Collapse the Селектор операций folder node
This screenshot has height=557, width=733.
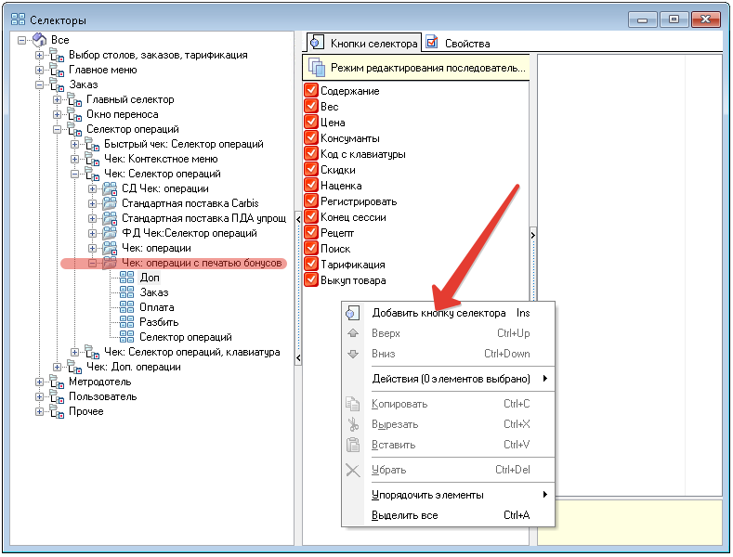57,129
